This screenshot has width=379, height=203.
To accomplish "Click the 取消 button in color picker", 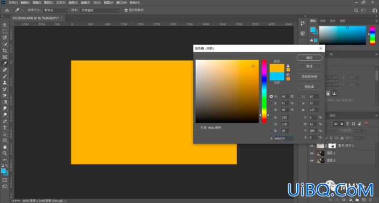I will (x=310, y=66).
